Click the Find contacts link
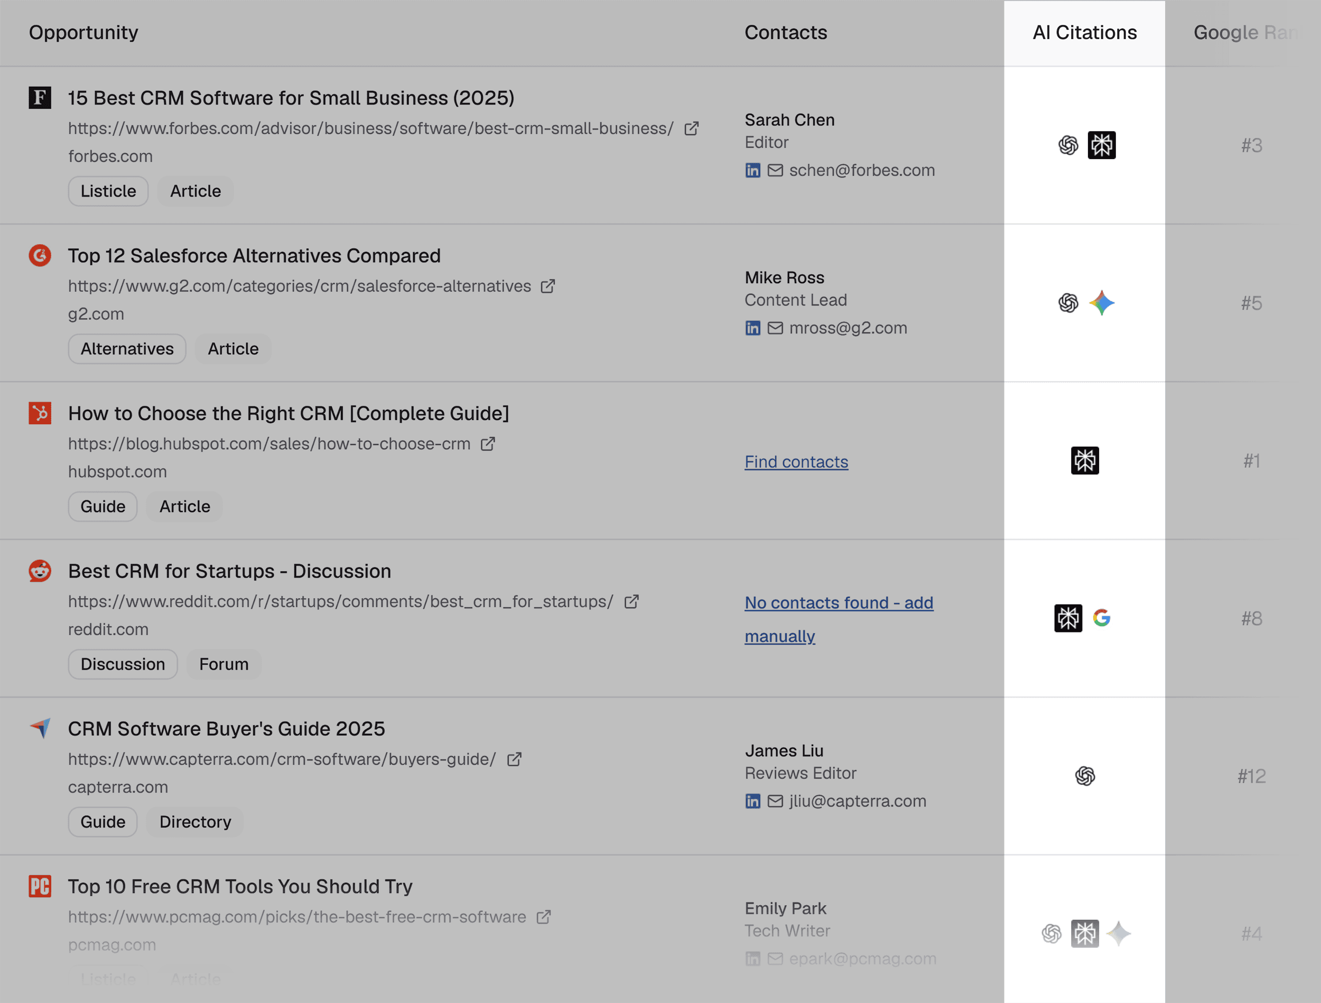The height and width of the screenshot is (1003, 1321). point(796,462)
